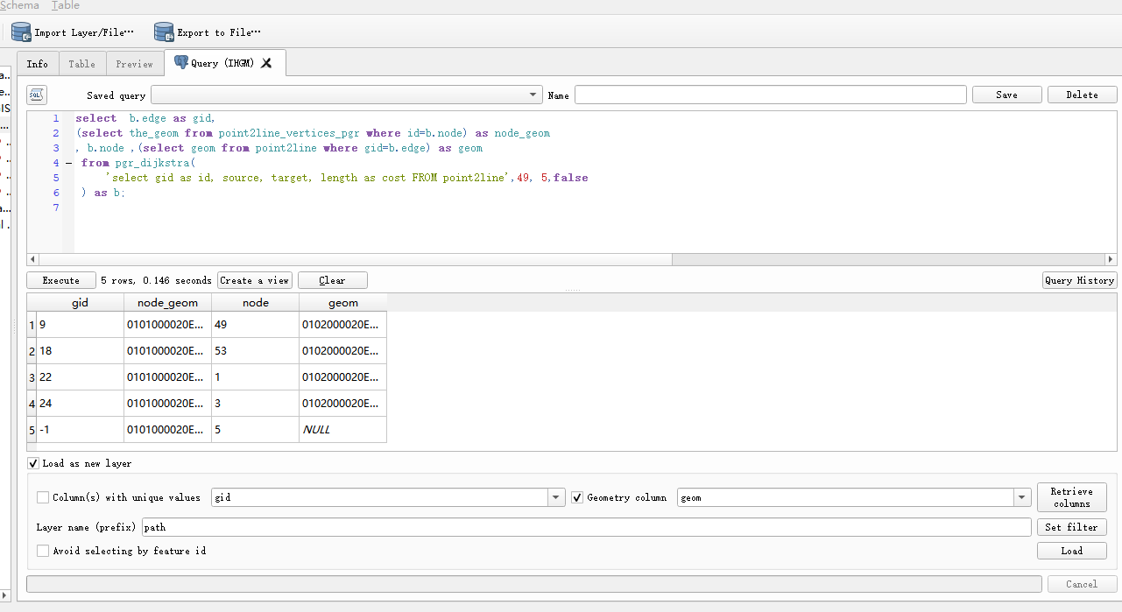
Task: Open the Query History
Action: (1079, 280)
